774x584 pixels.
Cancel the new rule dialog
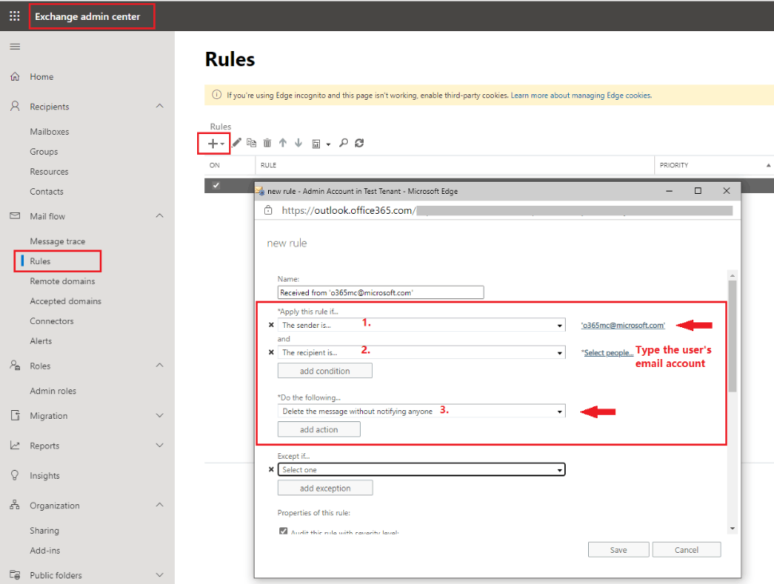687,550
